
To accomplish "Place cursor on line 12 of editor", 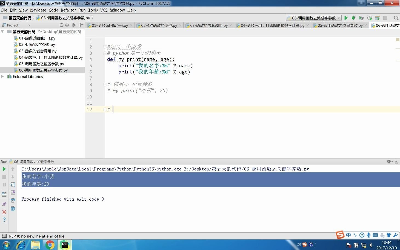I will click(x=252, y=109).
